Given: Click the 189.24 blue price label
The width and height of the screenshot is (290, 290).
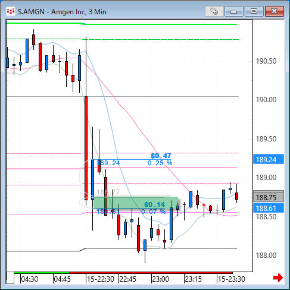Looking at the screenshot, I should [269, 159].
